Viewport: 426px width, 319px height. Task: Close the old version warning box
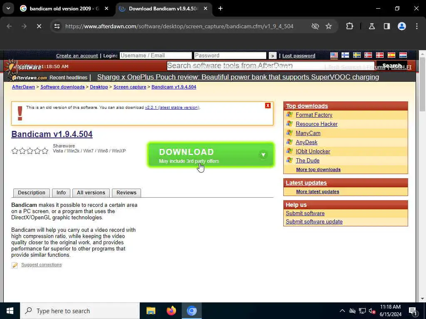pos(267,106)
